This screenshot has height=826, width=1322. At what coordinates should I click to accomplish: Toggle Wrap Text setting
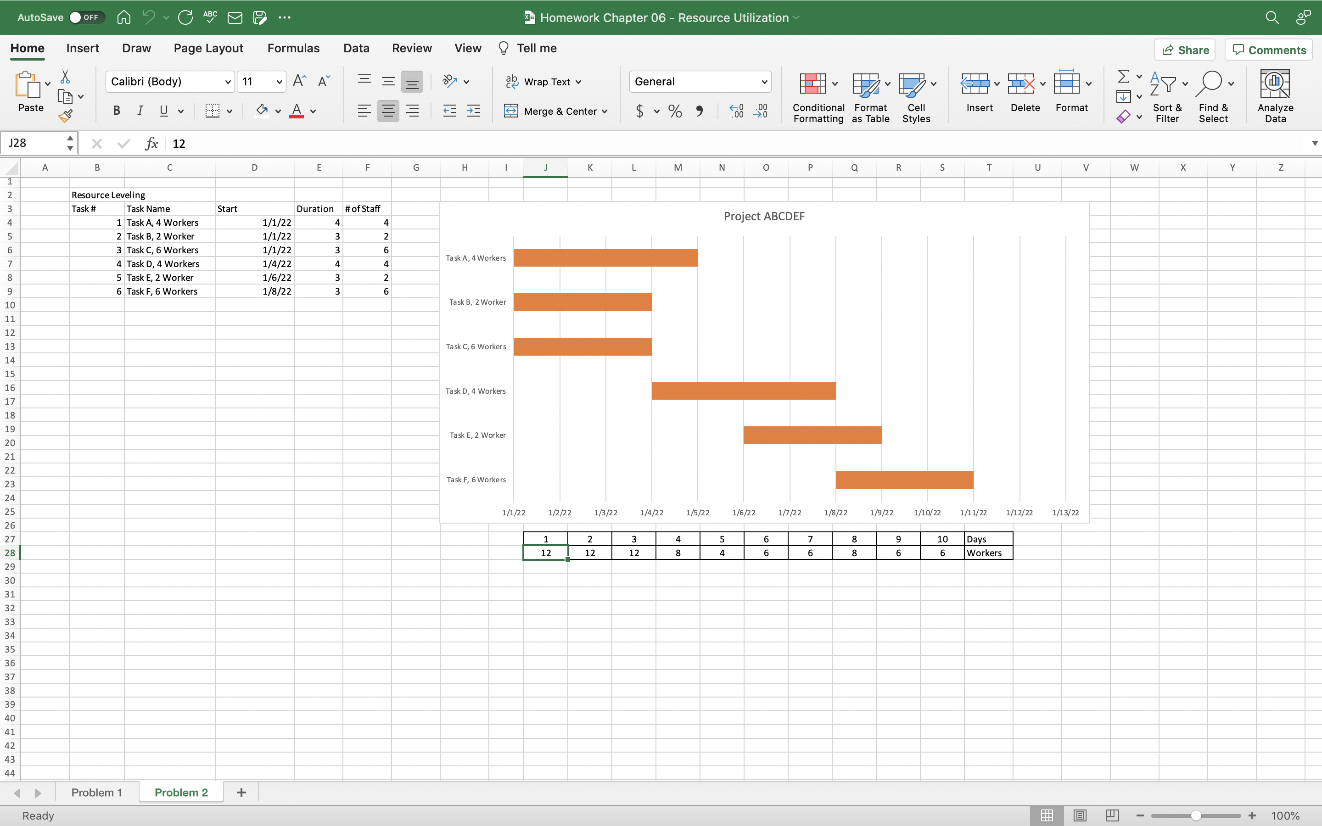pos(543,81)
